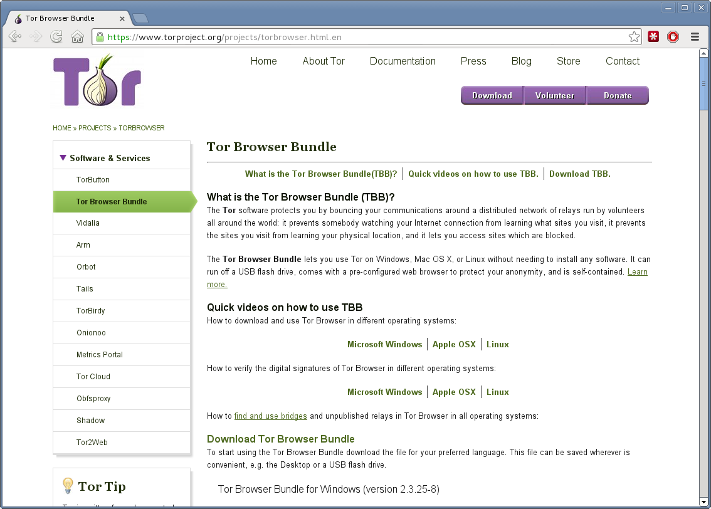Screen dimensions: 711x509
Task: Reload the page with the refresh icon
Action: (x=56, y=37)
